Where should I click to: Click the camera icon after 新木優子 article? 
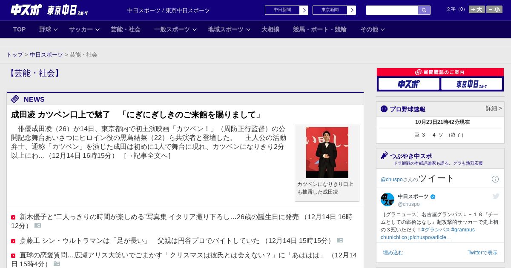[x=38, y=225]
